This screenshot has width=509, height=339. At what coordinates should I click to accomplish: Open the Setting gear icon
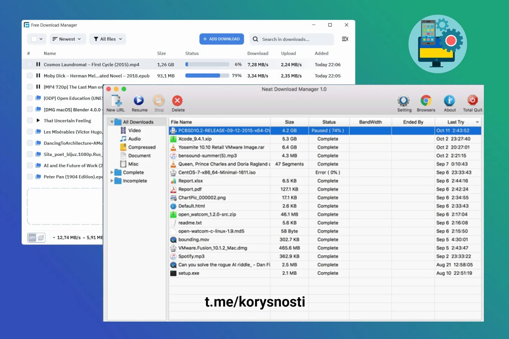pyautogui.click(x=404, y=101)
